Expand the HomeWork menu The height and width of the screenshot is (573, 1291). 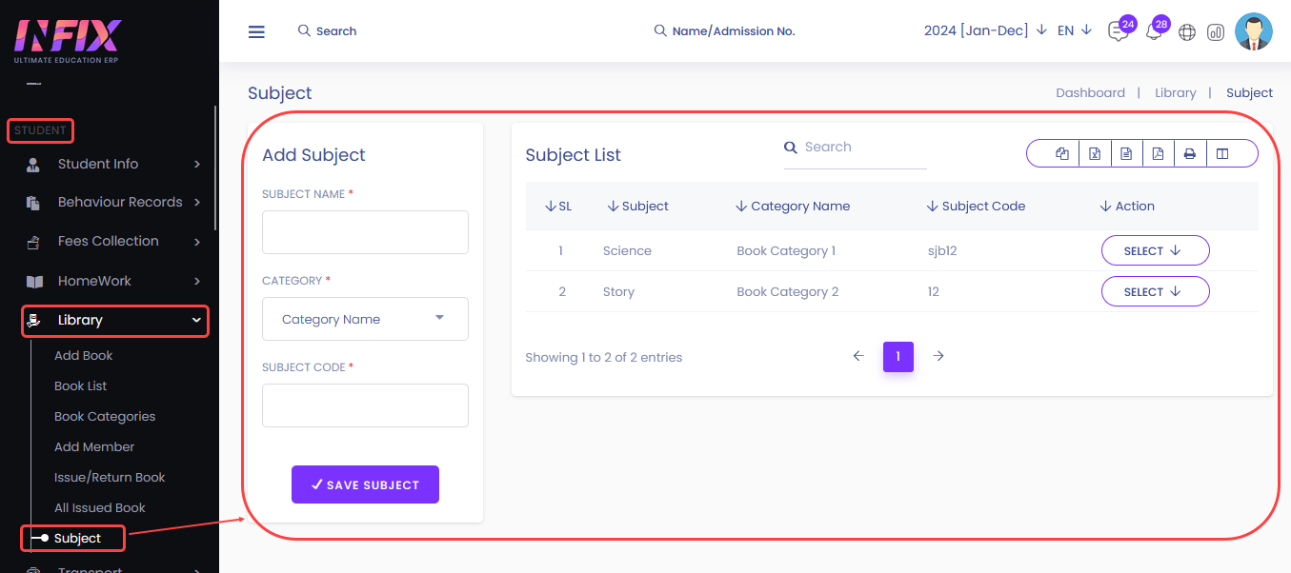197,281
